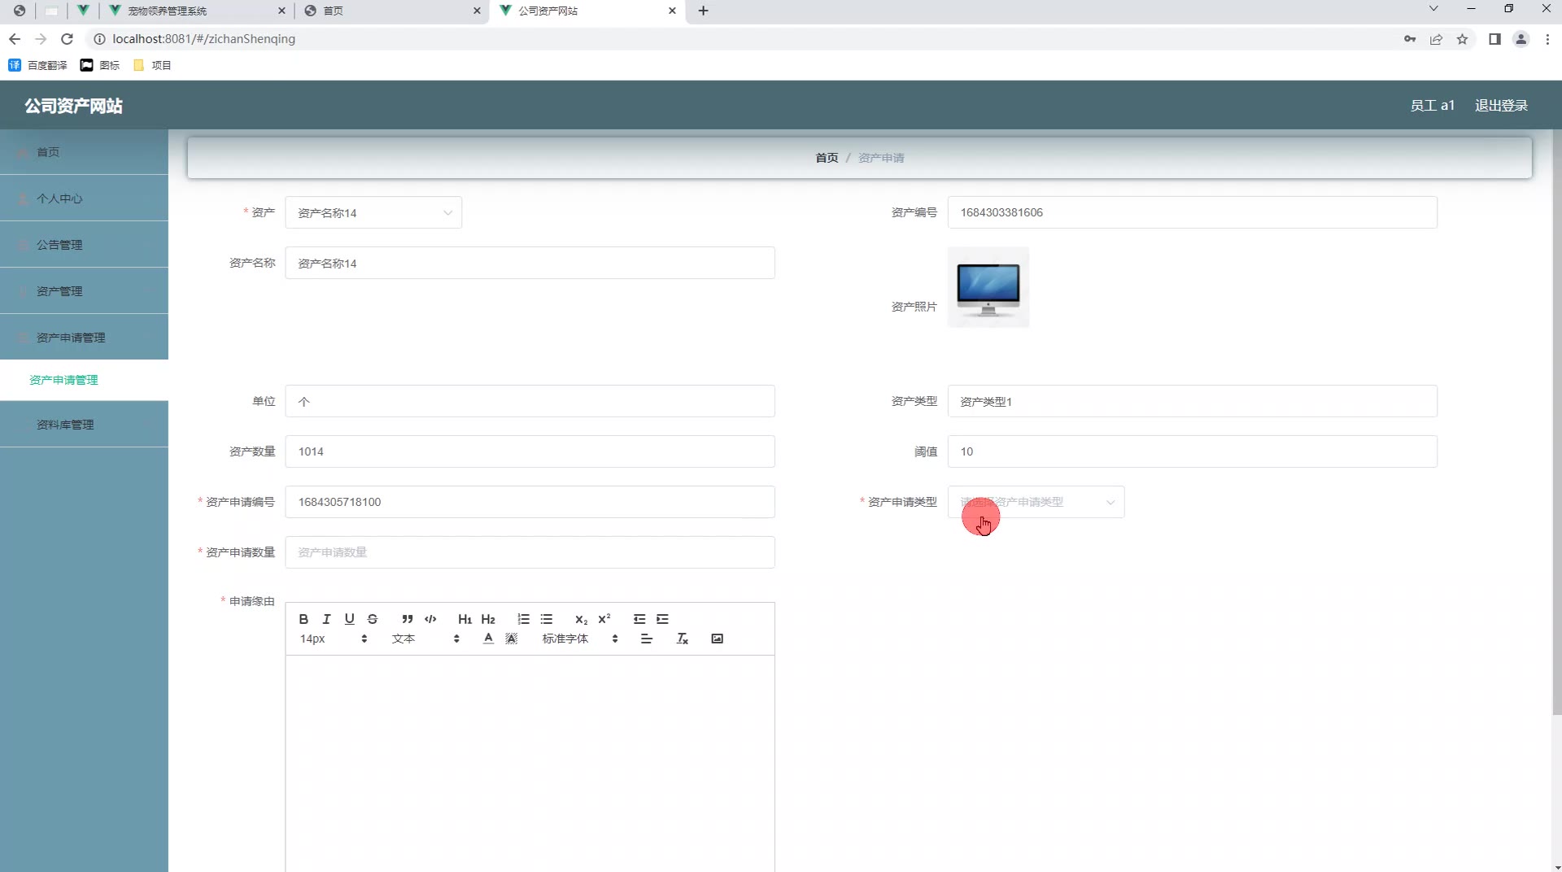Insert a blockquote in the editor

408,619
